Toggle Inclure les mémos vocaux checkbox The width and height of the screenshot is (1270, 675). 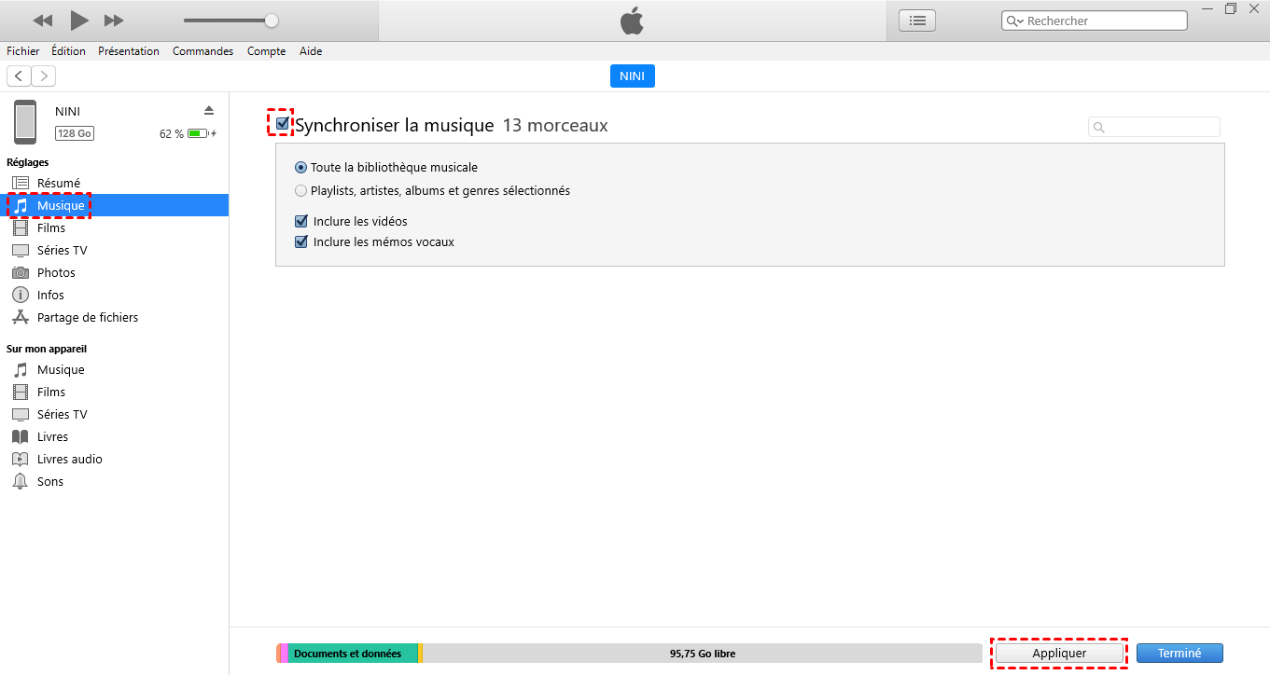point(301,242)
